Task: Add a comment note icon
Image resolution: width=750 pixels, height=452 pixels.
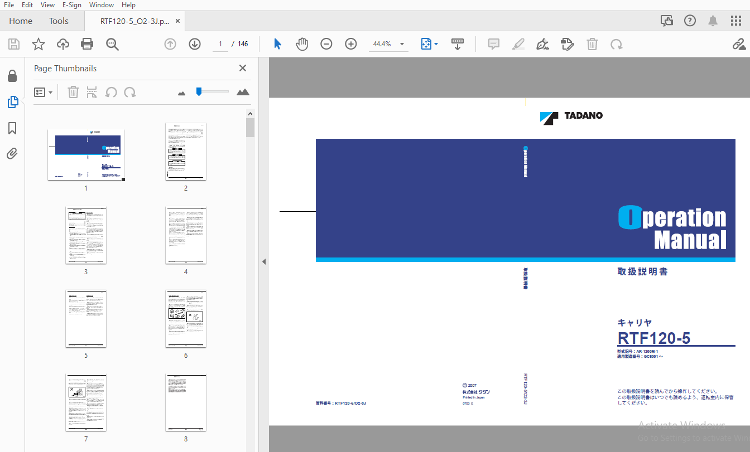Action: click(x=493, y=44)
